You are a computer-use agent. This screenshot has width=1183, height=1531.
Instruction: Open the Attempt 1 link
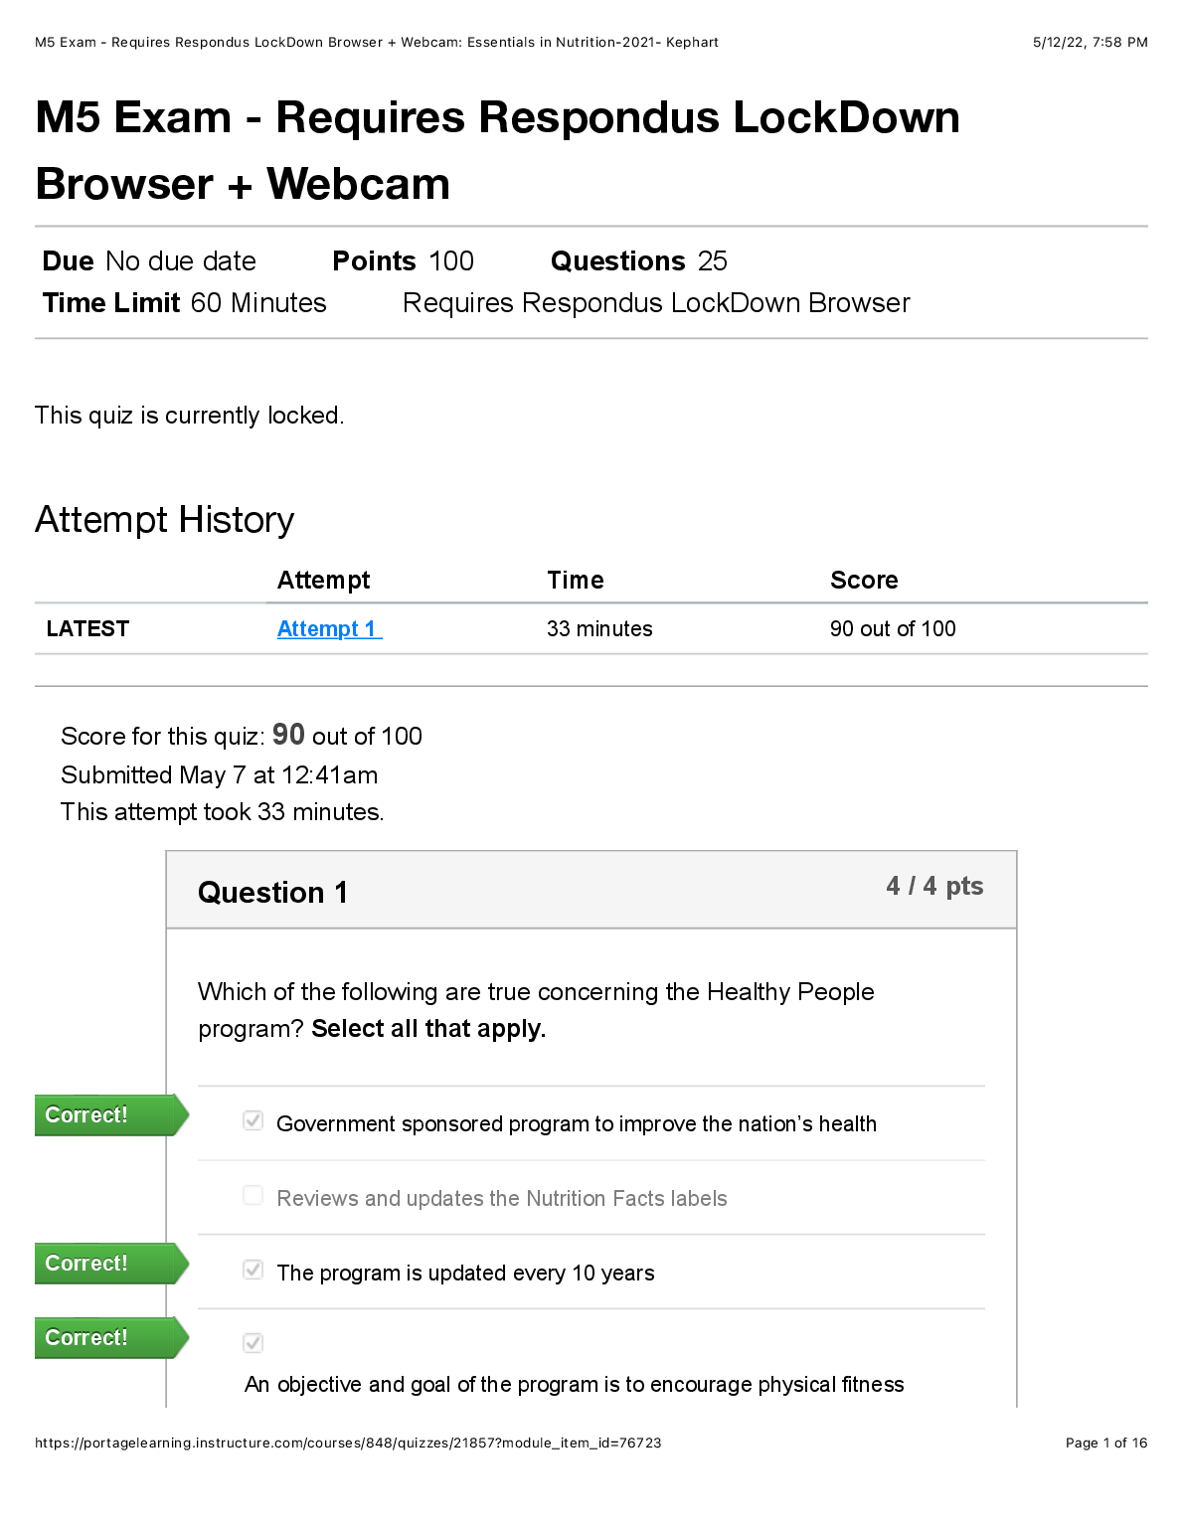pos(328,628)
